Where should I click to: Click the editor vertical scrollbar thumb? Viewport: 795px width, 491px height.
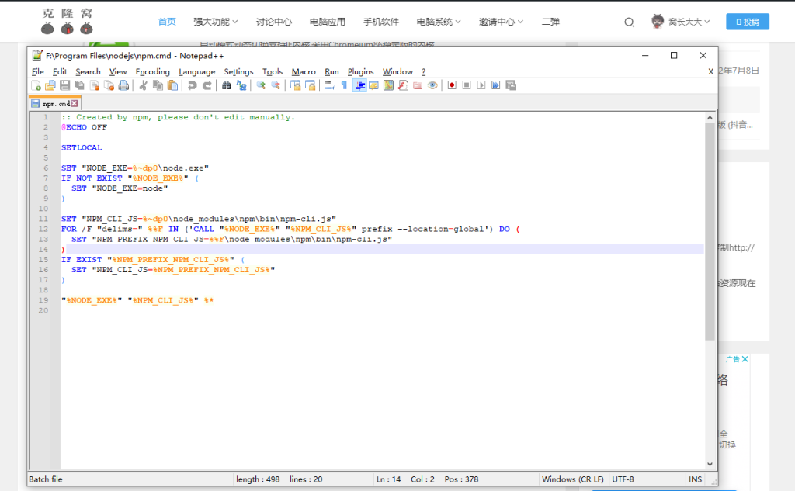710,232
